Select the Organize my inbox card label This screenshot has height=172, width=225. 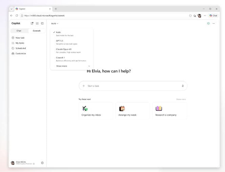(x=91, y=115)
